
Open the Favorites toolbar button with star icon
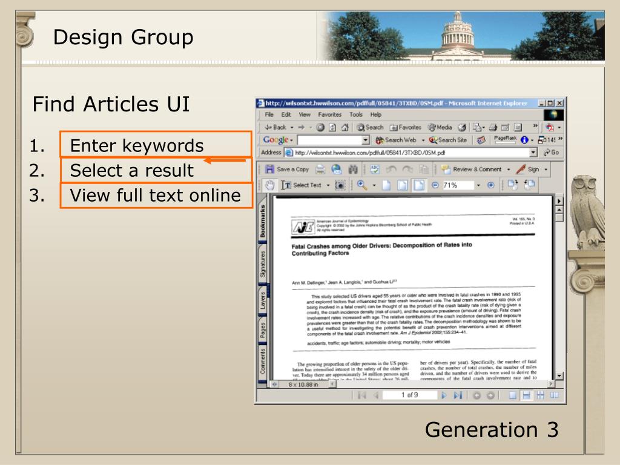[405, 127]
